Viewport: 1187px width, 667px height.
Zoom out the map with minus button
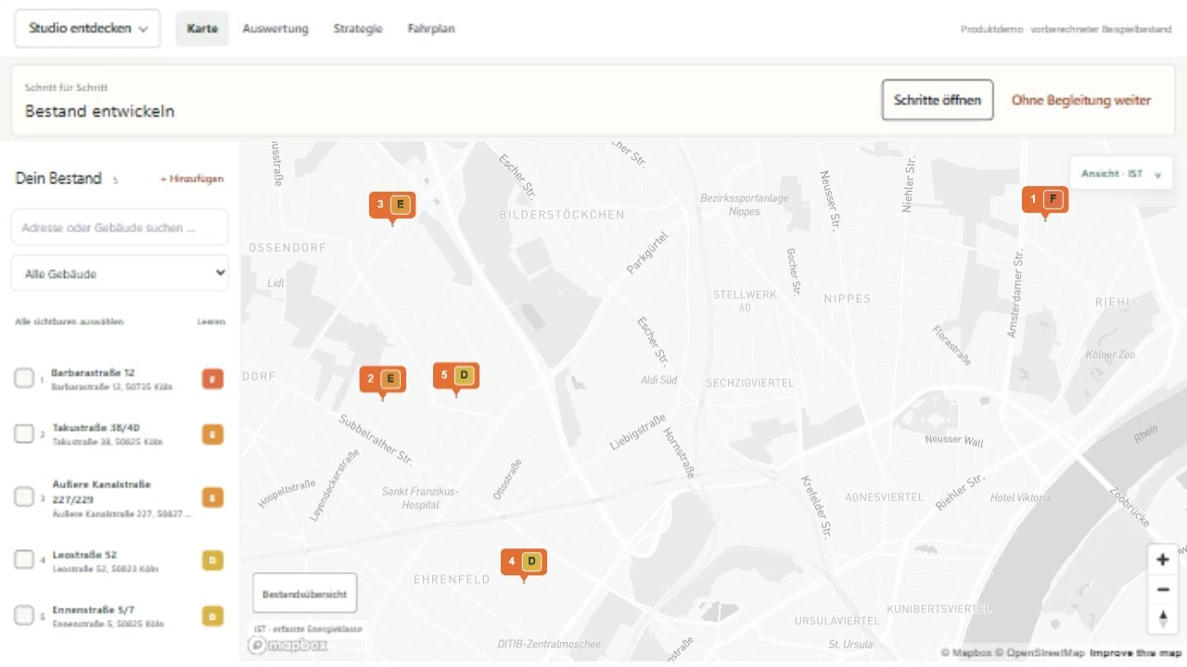pyautogui.click(x=1163, y=589)
